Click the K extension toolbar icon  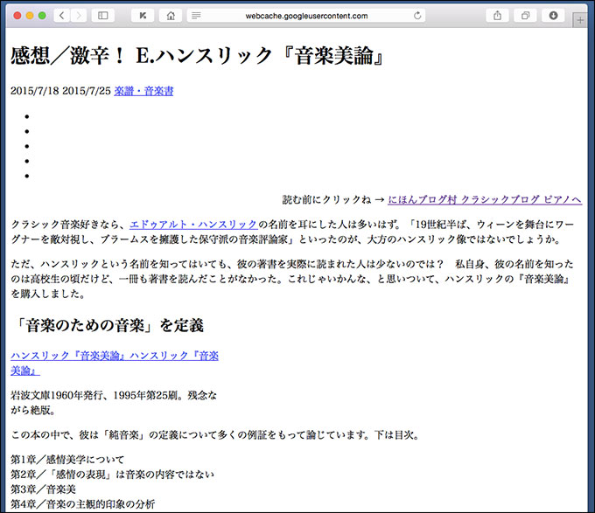point(143,16)
